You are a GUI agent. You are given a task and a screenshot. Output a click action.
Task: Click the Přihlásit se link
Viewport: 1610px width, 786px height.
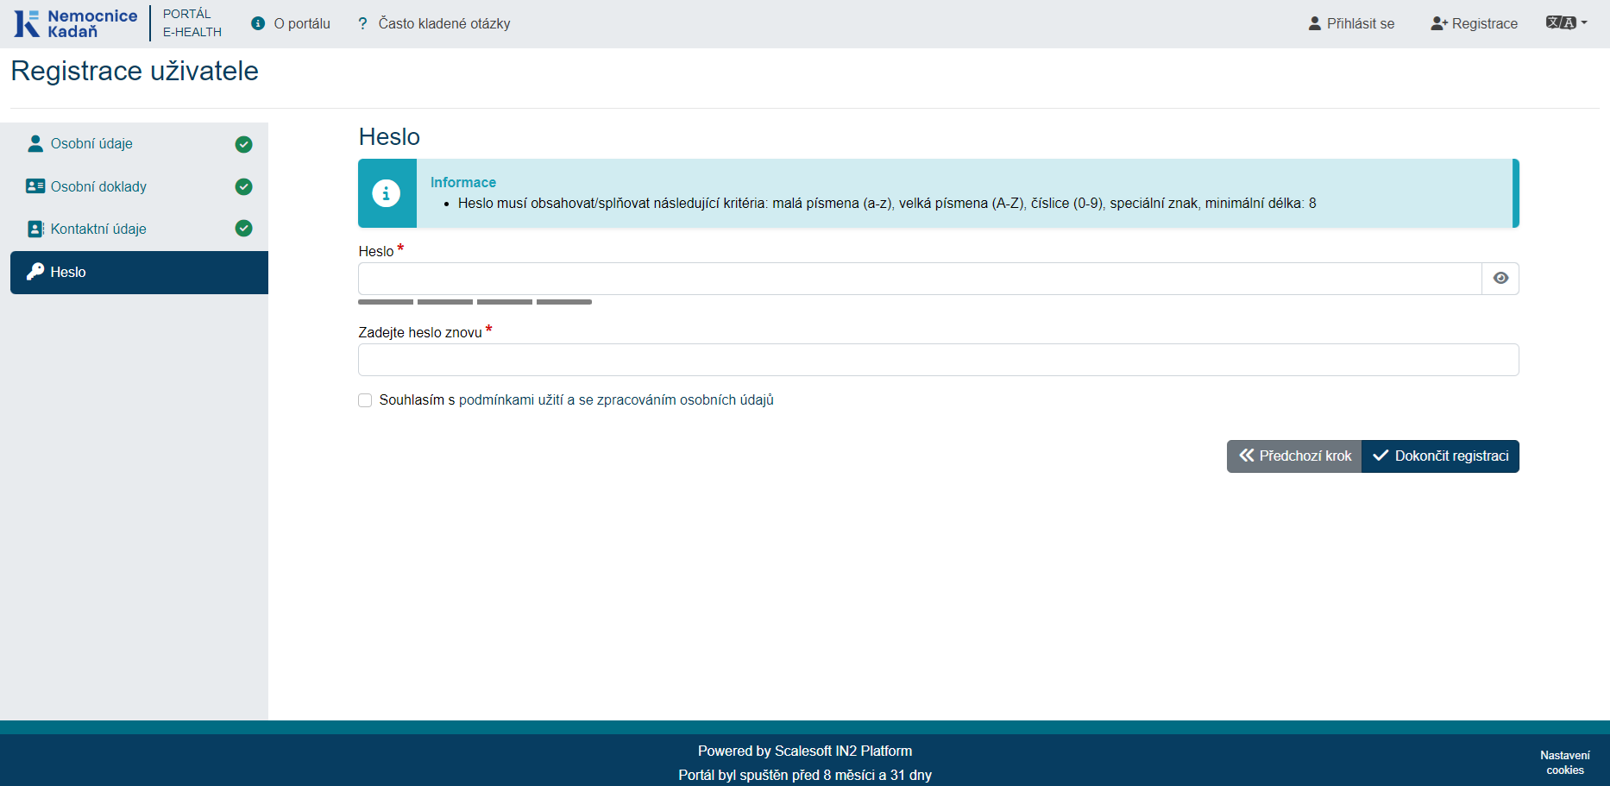(1351, 23)
